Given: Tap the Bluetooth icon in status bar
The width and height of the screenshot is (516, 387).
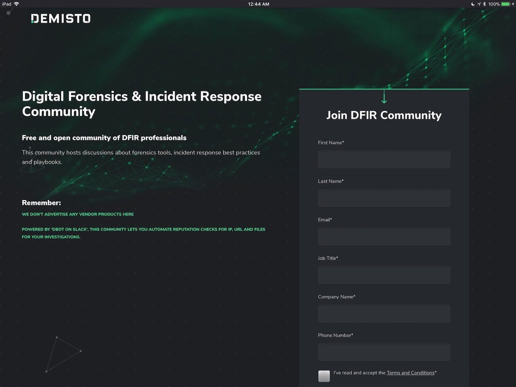Looking at the screenshot, I should [485, 4].
